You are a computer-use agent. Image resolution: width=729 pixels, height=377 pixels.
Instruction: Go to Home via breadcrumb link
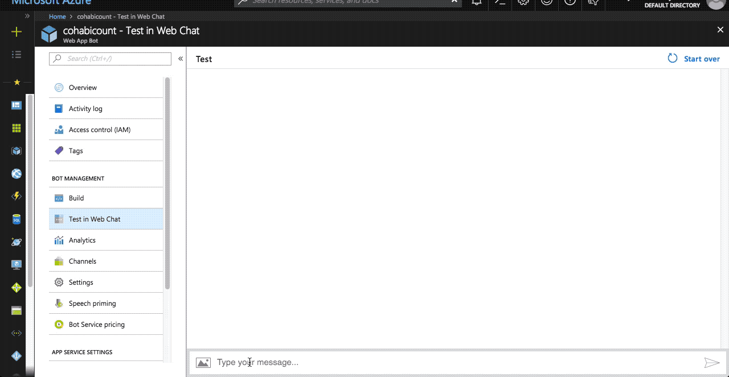click(58, 17)
